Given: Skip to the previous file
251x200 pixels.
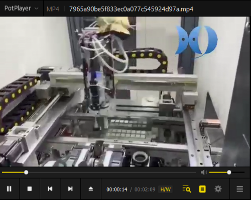Looking at the screenshot, I should tap(50, 189).
